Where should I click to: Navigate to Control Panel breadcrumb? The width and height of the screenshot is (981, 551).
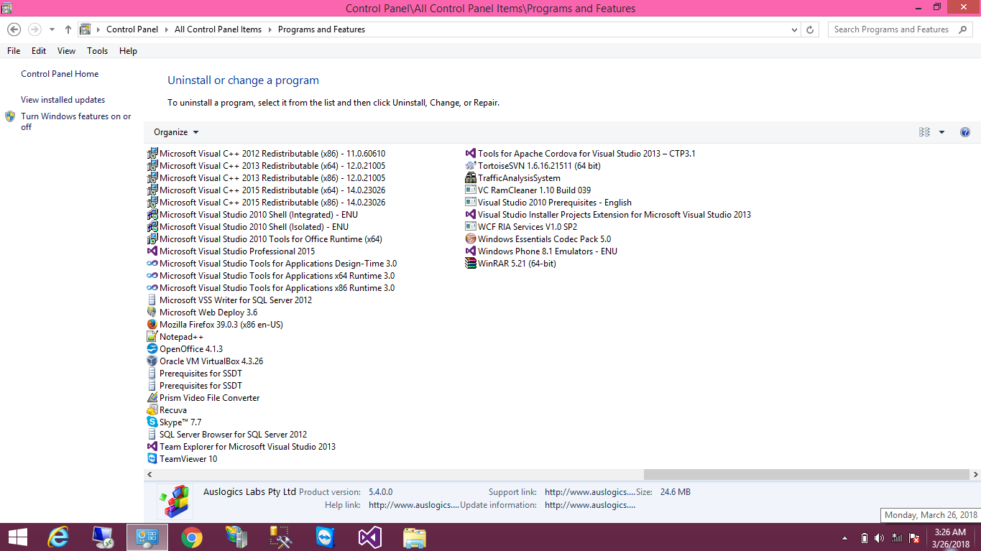pyautogui.click(x=132, y=29)
